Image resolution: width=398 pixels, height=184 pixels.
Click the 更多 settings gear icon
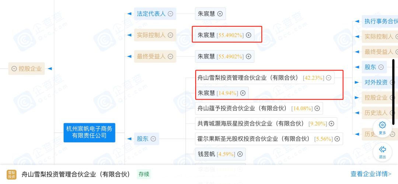(382, 125)
